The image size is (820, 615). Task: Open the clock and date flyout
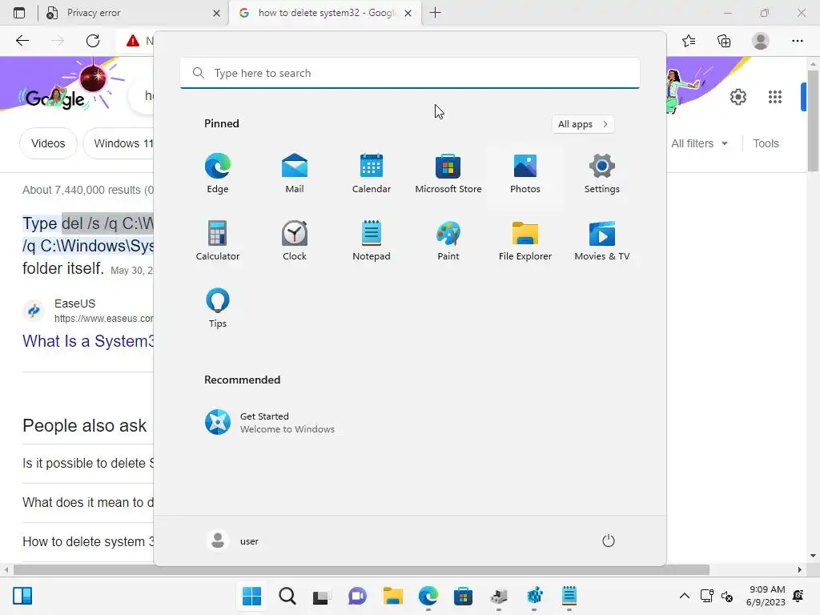click(x=765, y=596)
